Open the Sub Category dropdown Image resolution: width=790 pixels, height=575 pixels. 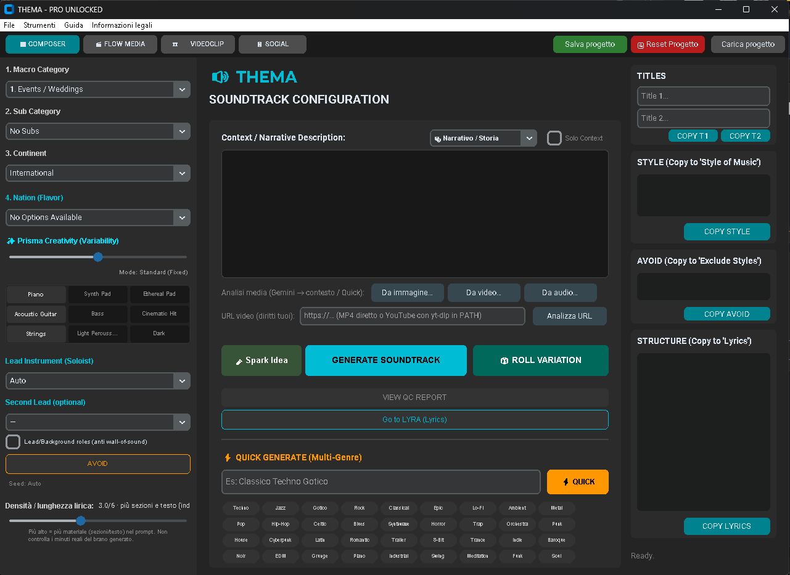[98, 131]
